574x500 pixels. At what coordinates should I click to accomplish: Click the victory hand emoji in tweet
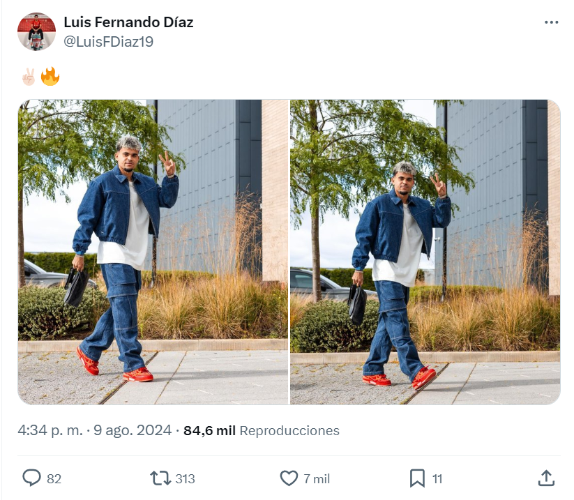point(29,77)
